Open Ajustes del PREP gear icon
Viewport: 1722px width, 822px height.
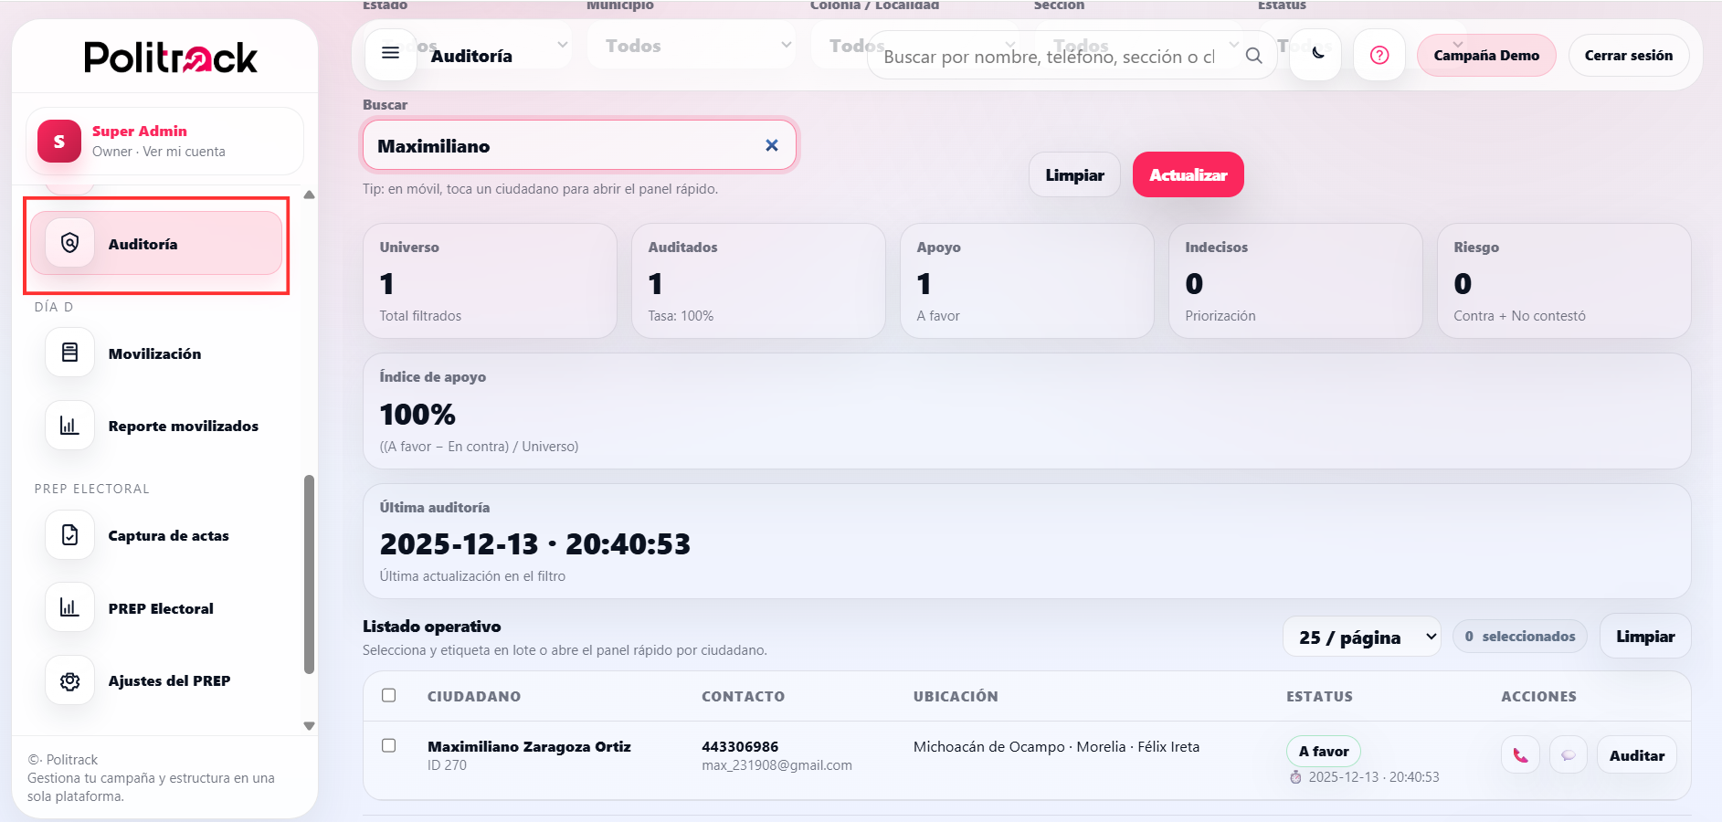69,680
